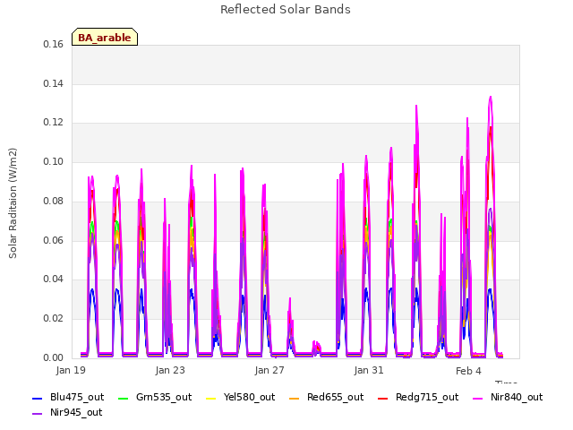Image resolution: width=573 pixels, height=430 pixels.
Task: Click the magenta Nir840_out legend swatch
Action: coord(477,398)
